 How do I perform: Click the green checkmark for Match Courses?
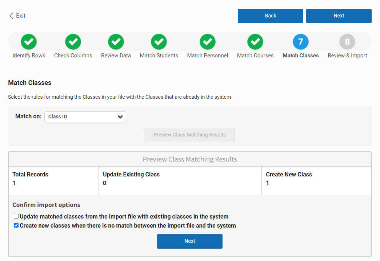pos(255,42)
